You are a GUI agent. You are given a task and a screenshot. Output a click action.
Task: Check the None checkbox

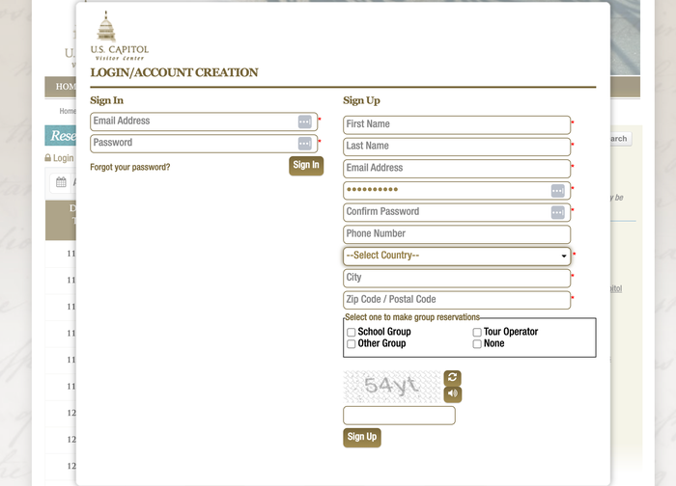477,344
